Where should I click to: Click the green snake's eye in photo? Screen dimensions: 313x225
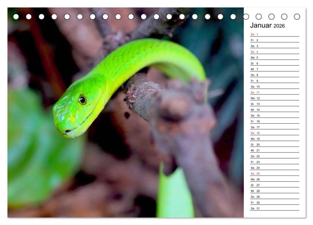coord(82,100)
